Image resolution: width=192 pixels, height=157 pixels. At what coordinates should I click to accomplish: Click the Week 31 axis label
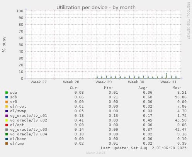pyautogui.click(x=168, y=82)
